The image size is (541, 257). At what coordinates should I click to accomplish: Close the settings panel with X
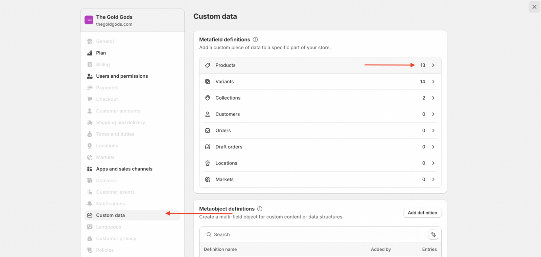tap(534, 7)
